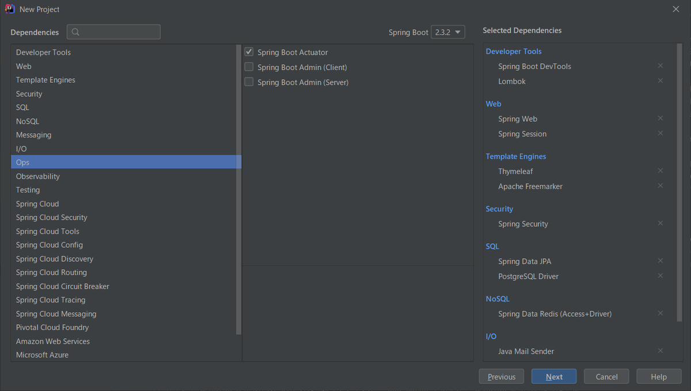Image resolution: width=691 pixels, height=391 pixels.
Task: Remove Spring Boot DevTools dependency
Action: coord(660,66)
